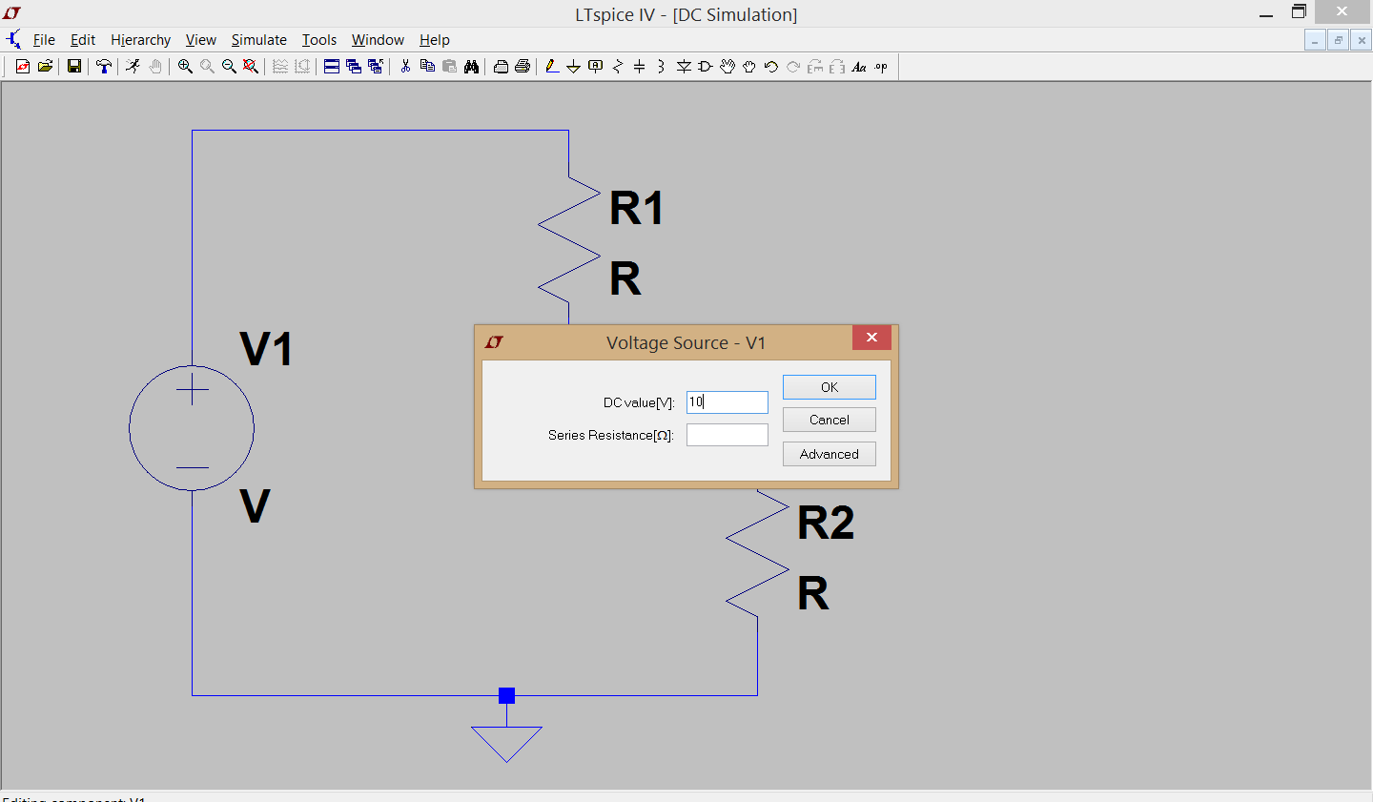Pick the Capacitor placement tool
The image size is (1373, 802).
(x=640, y=67)
